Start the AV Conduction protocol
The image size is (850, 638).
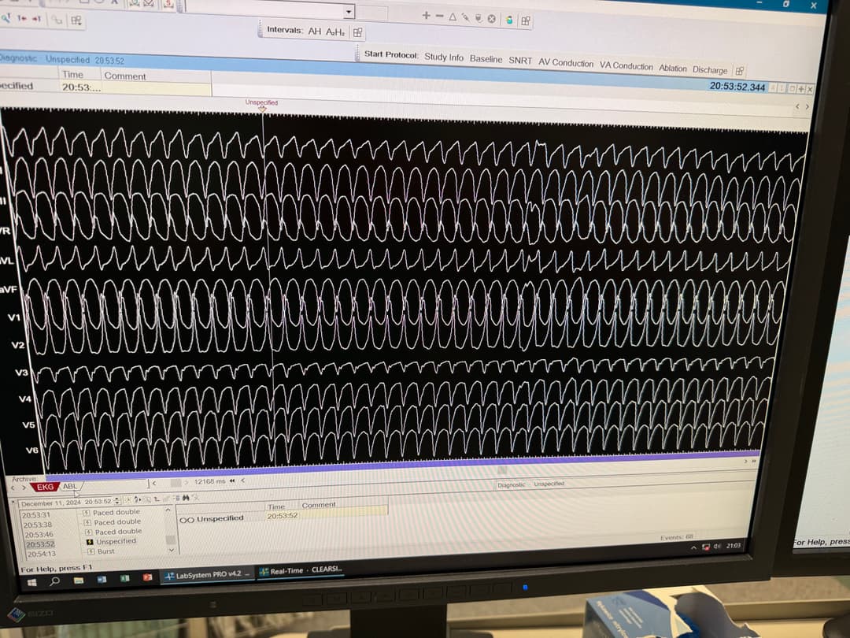tap(566, 63)
